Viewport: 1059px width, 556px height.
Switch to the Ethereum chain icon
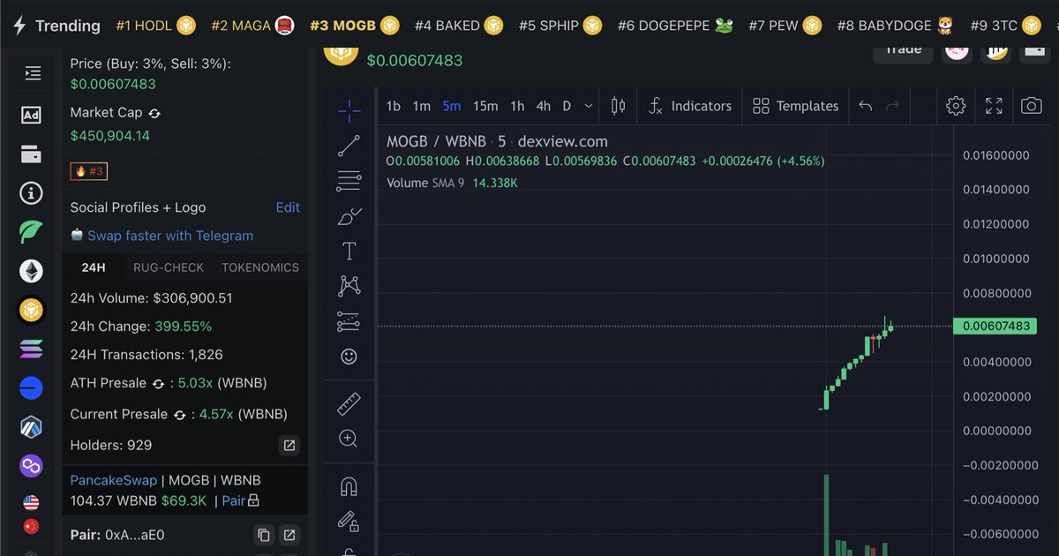32,271
